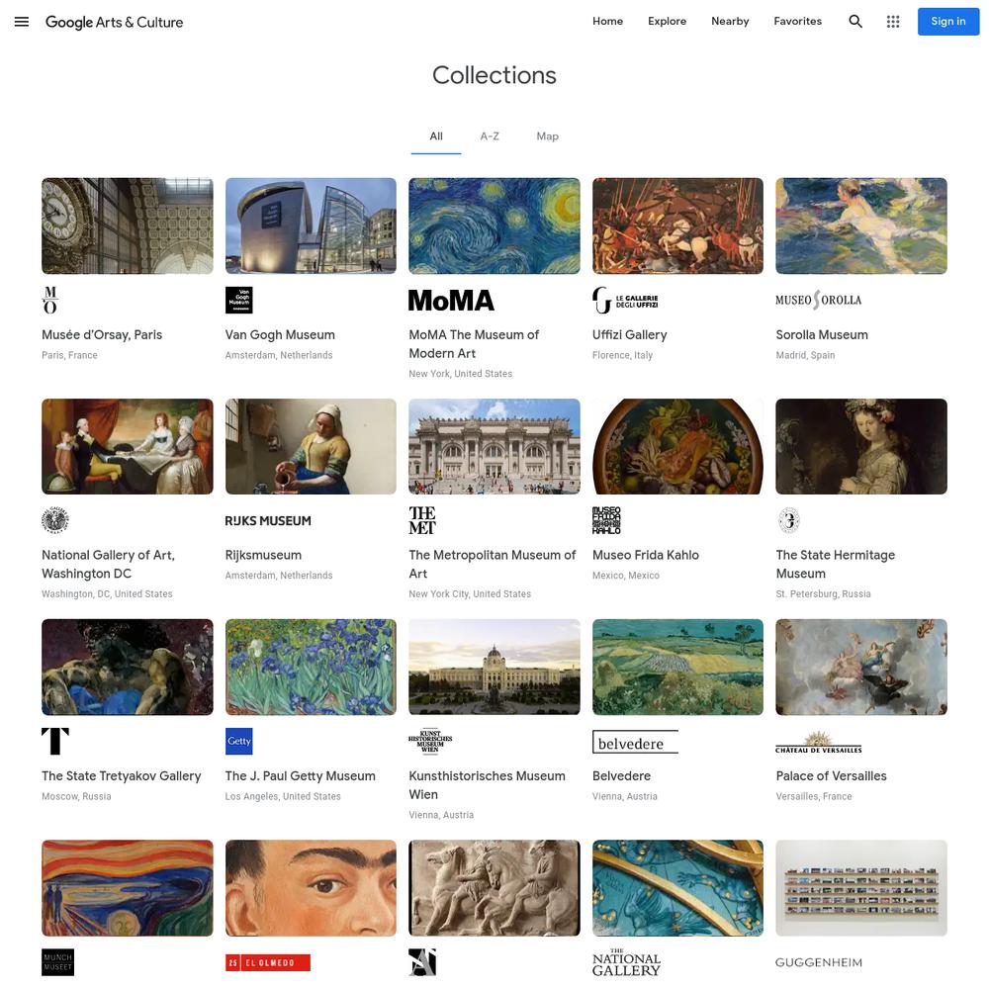989x989 pixels.
Task: Open The J. Paul Getty Museum link
Action: (x=301, y=776)
